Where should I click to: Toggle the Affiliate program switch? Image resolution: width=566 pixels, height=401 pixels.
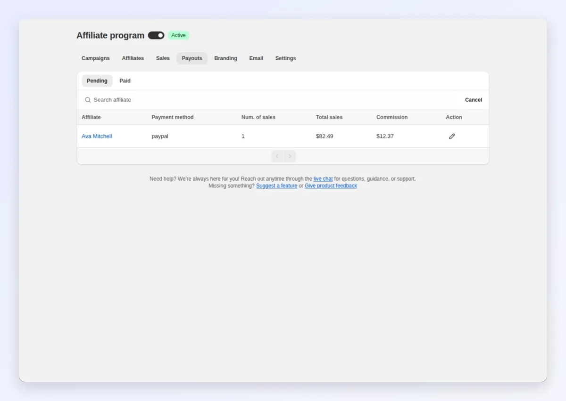[156, 35]
